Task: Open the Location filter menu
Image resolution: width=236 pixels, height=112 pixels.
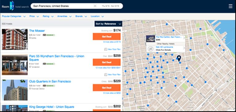Action: 97,16
